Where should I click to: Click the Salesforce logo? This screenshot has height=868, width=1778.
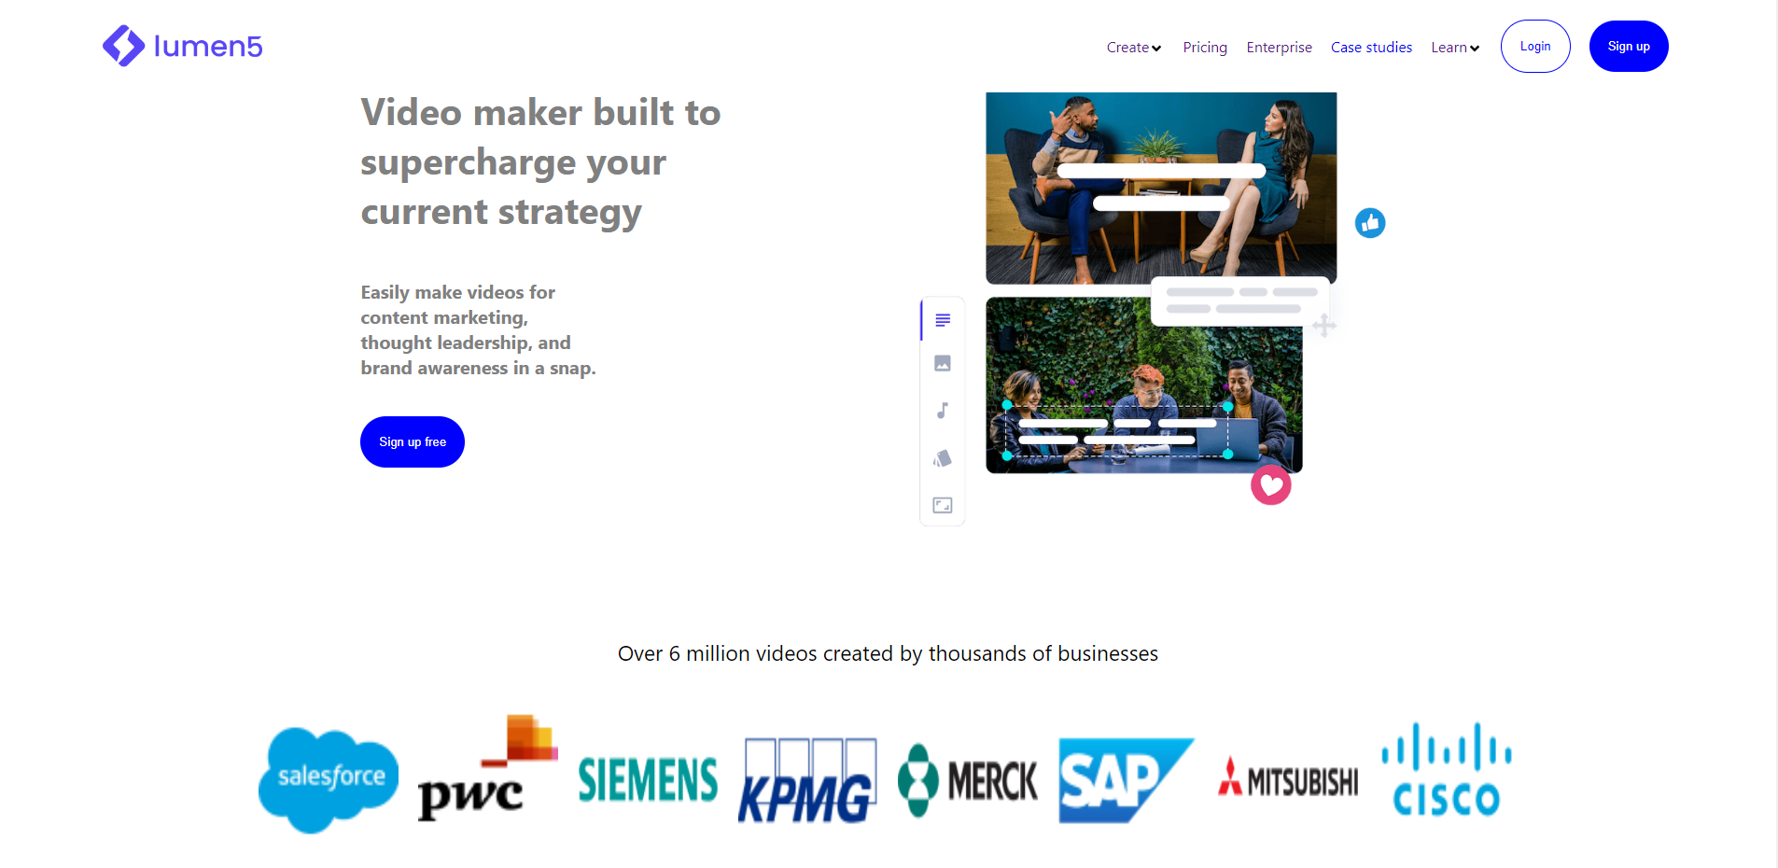(x=329, y=779)
